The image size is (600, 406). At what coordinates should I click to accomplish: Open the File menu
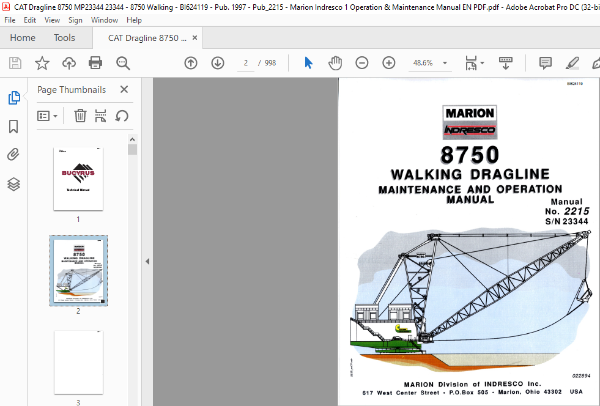[x=10, y=20]
